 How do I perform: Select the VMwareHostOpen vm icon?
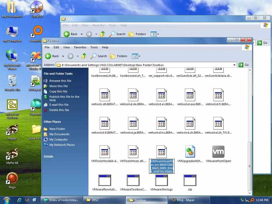click(x=218, y=152)
